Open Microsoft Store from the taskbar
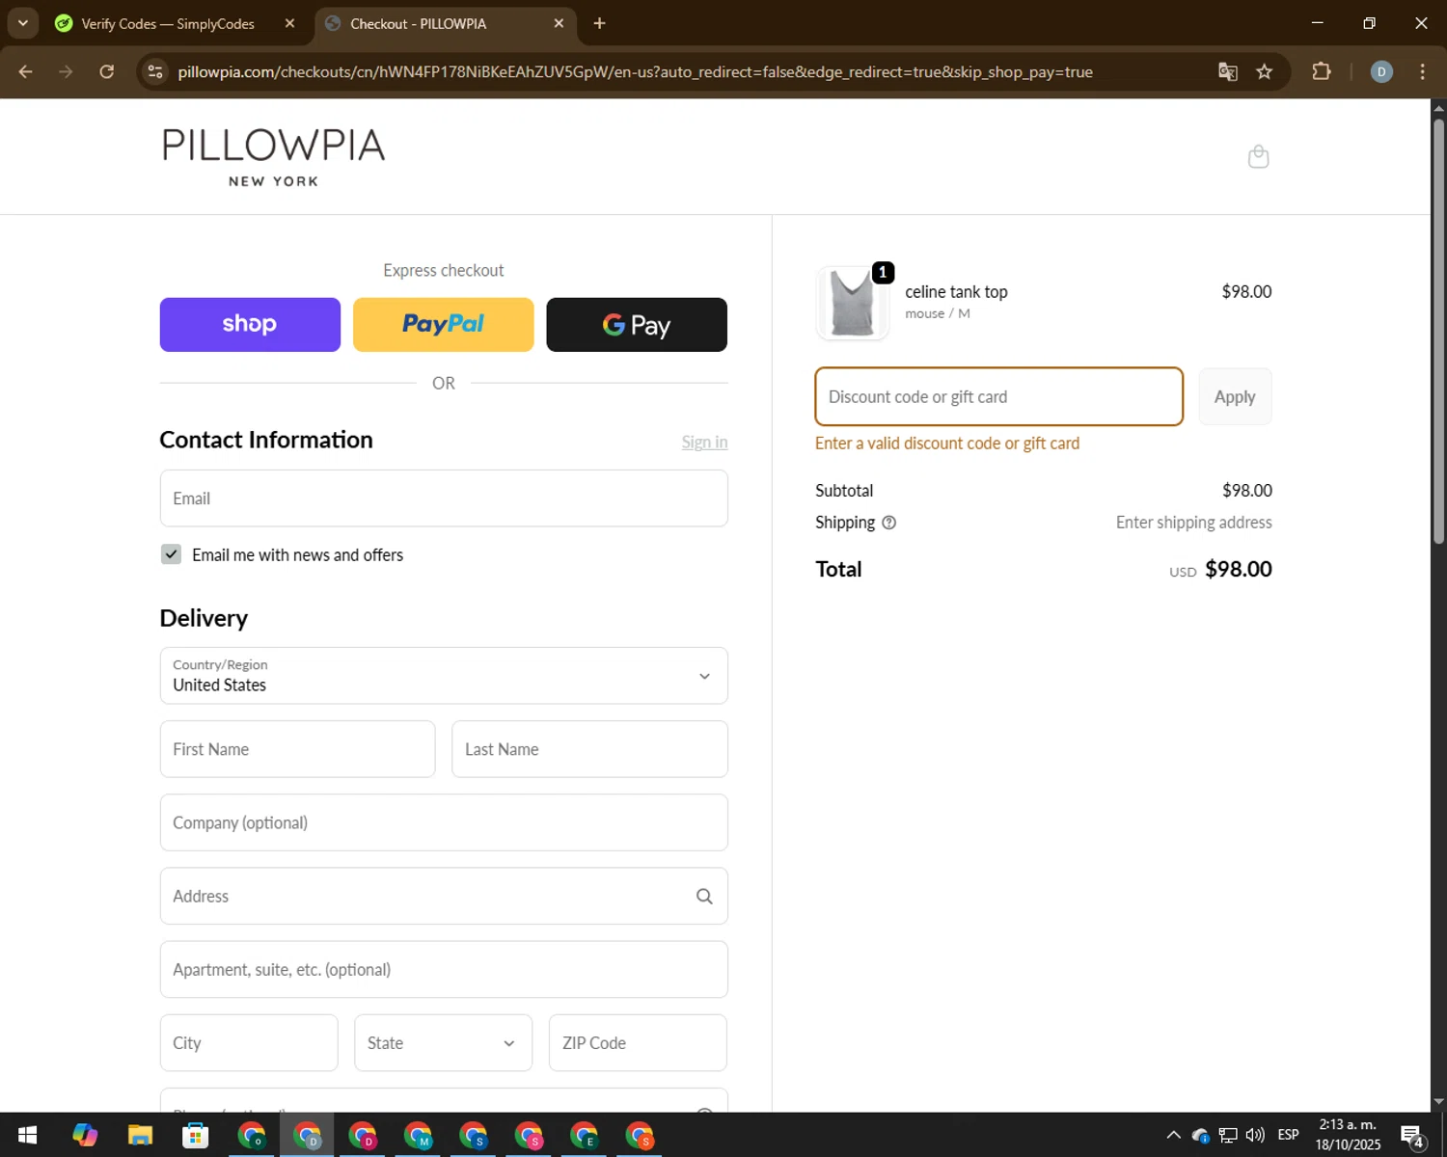The width and height of the screenshot is (1447, 1157). point(196,1135)
